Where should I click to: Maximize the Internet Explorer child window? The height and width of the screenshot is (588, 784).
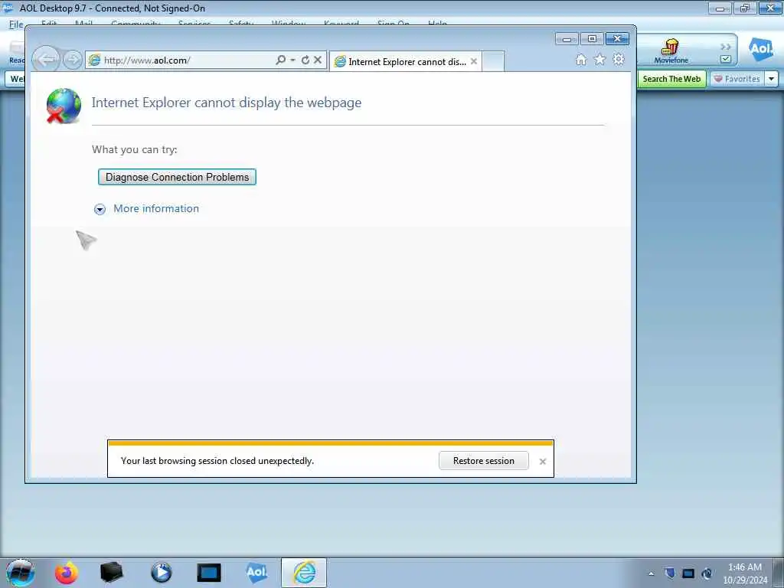(x=592, y=39)
